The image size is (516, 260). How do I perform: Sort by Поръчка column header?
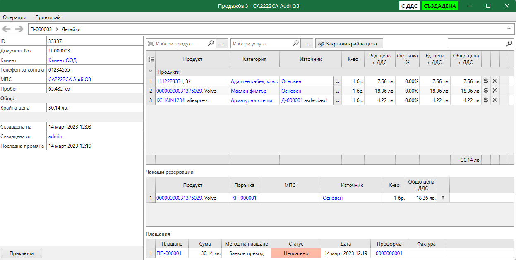coord(244,185)
